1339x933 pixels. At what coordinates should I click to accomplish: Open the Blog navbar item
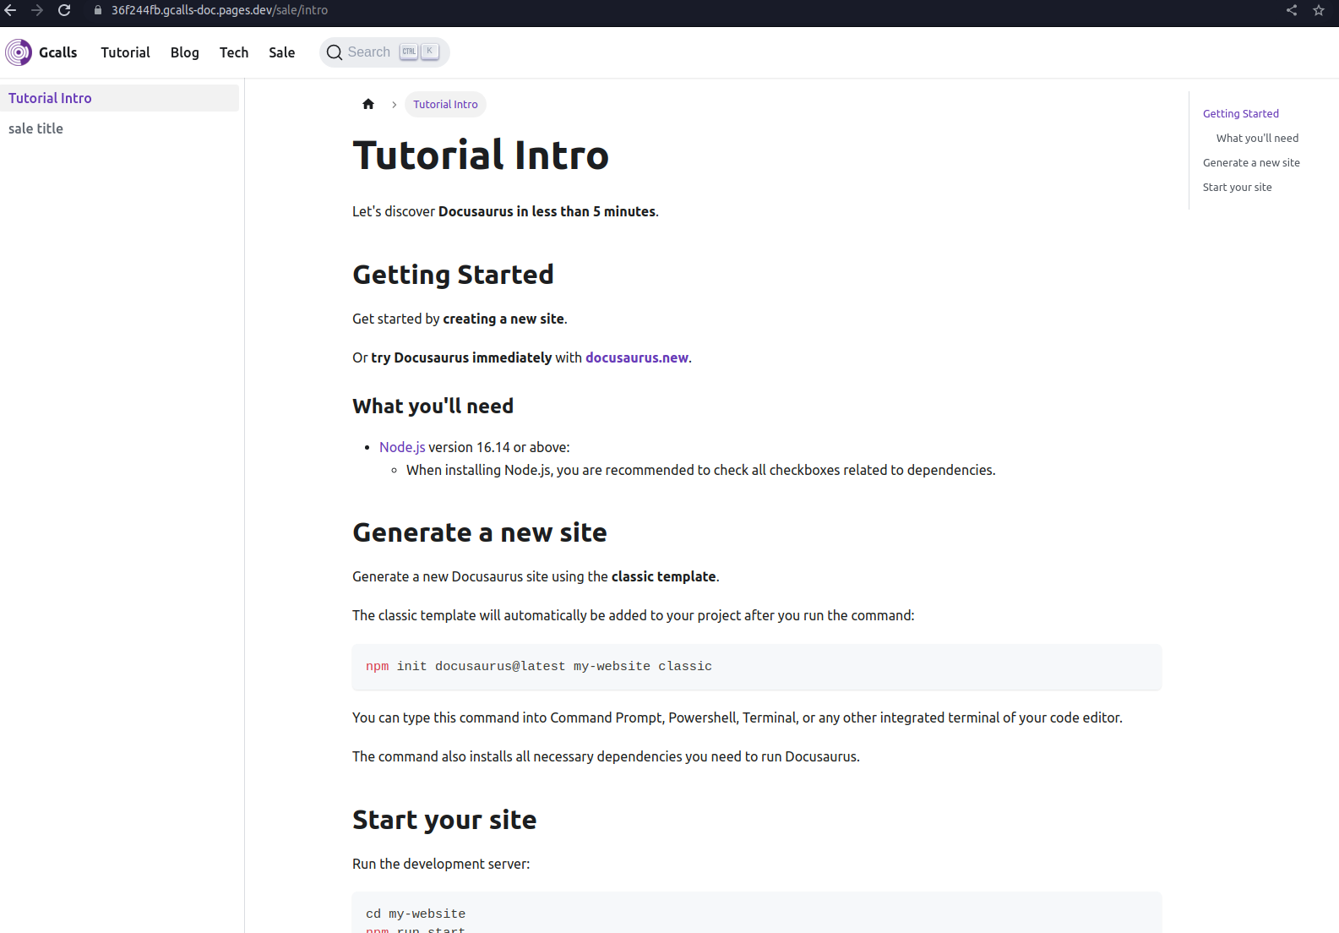click(184, 52)
